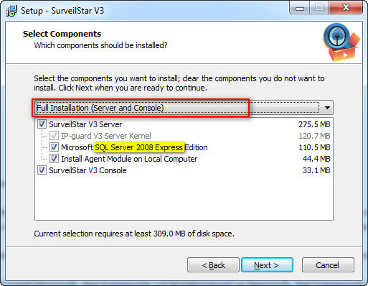Select the Microsoft SQL Server 2008 Express Edition label
Image resolution: width=368 pixels, height=286 pixels.
[x=134, y=147]
